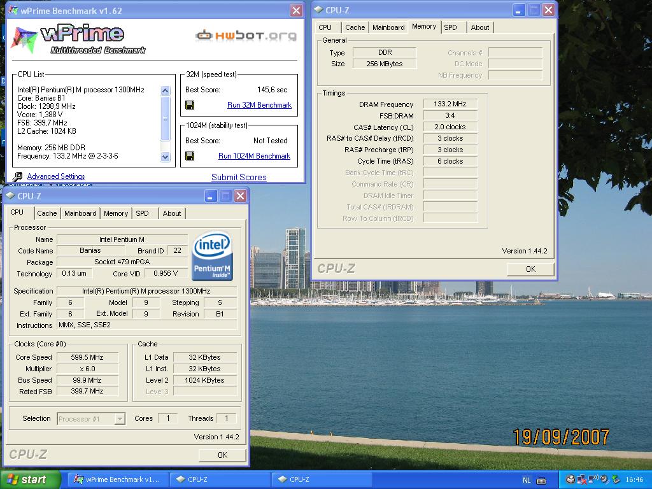
Task: Click the disconnected network tray icon
Action: pos(581,479)
